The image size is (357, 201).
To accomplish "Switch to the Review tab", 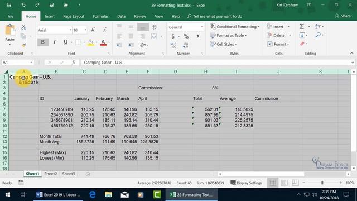I will point(140,16).
